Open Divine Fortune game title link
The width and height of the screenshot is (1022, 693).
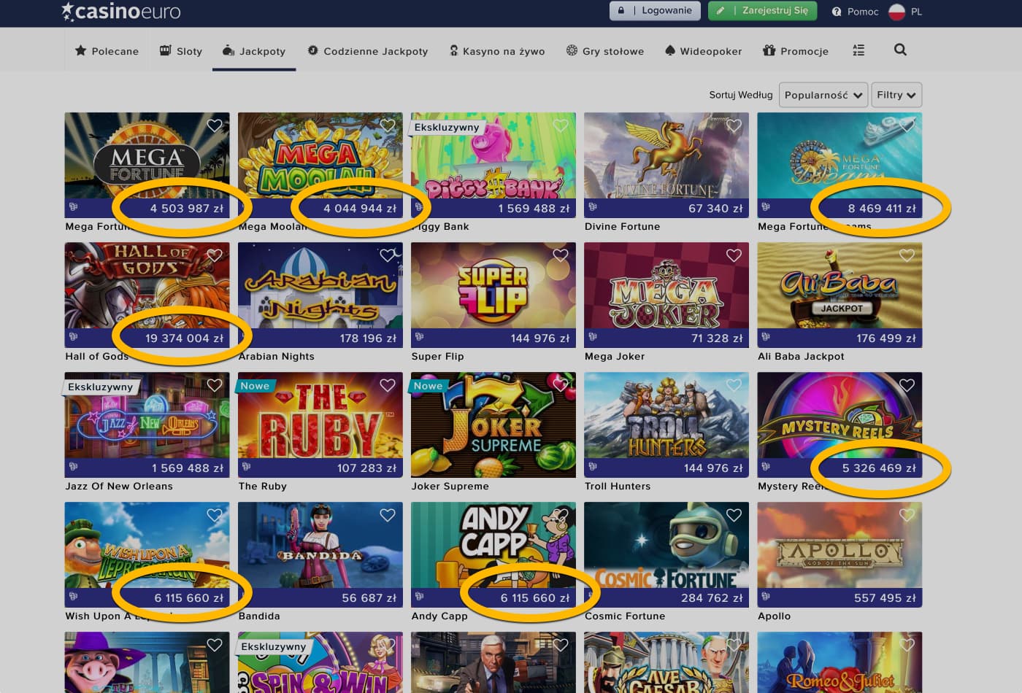coord(622,227)
